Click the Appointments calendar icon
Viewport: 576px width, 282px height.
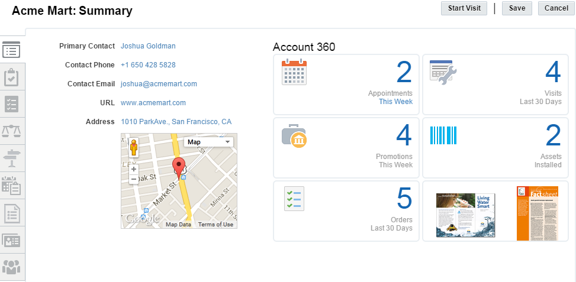coord(294,72)
